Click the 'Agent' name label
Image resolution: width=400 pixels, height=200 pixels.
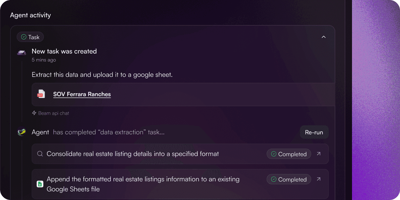click(40, 132)
